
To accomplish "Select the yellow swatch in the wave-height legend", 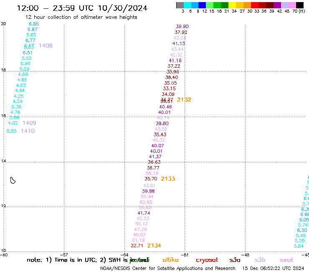I will 232,5.
